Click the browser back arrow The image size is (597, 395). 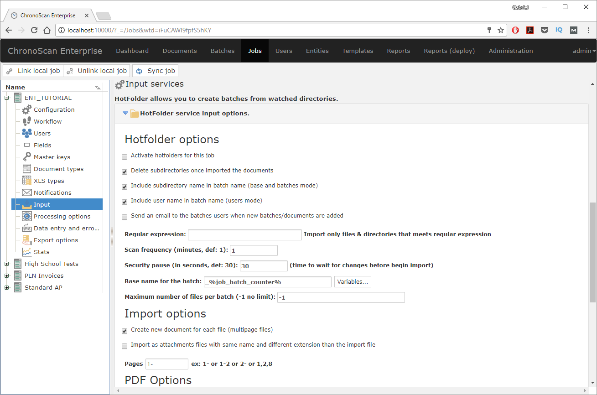[x=9, y=30]
